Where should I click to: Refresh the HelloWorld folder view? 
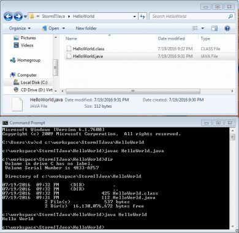(142, 17)
